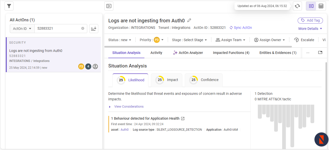Click the Add Tag button
Image resolution: width=329 pixels, height=150 pixels.
tap(310, 20)
